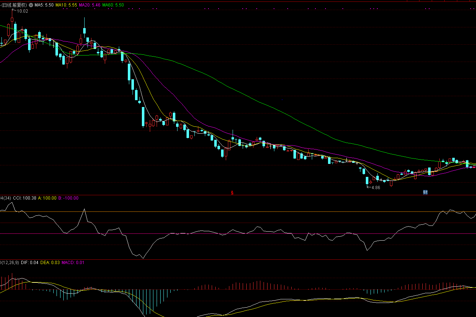This screenshot has height=317, width=476.
Task: Click the MA5: 5.50 indicator label
Action: 44,5
